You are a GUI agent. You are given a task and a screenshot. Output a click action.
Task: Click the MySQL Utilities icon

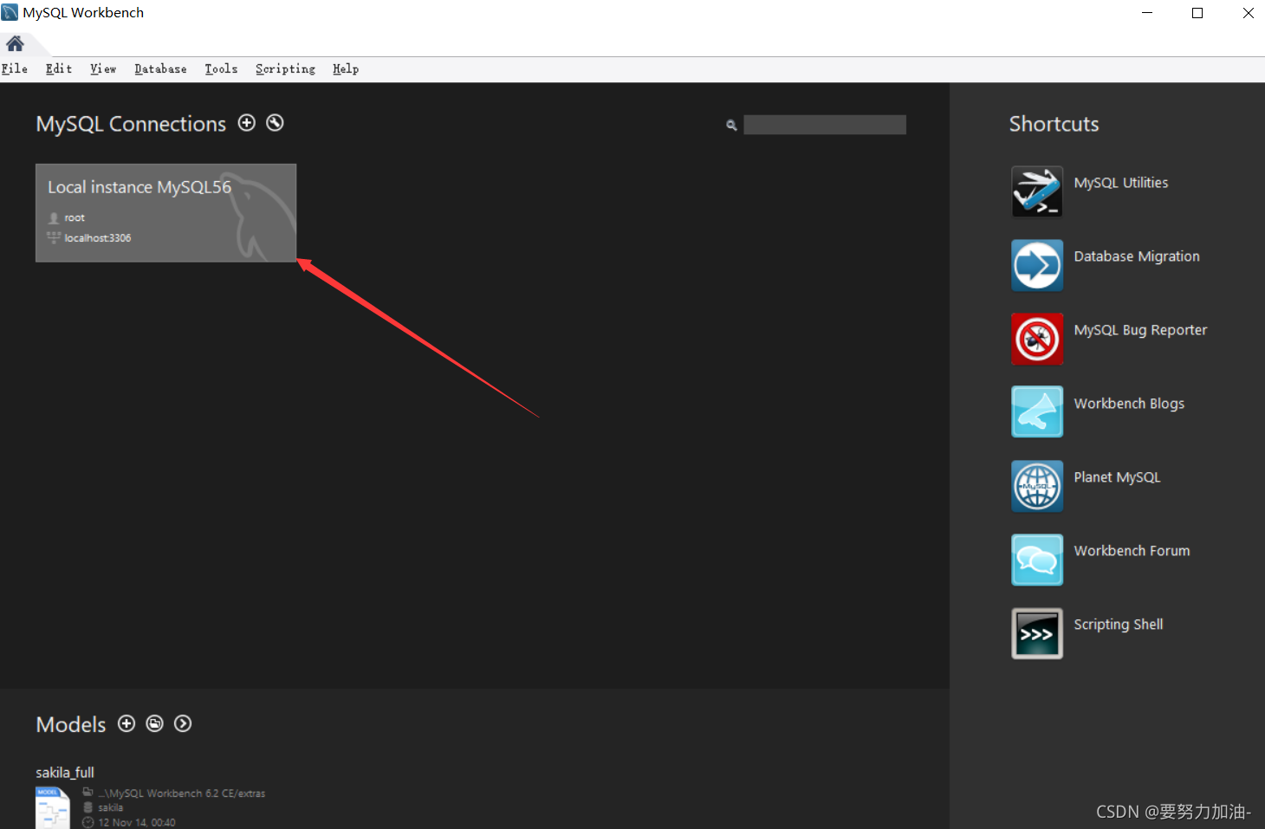(x=1037, y=191)
